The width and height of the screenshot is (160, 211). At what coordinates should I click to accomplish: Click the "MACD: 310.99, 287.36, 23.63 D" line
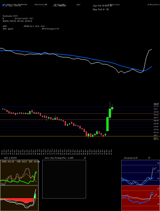click(x=17, y=21)
